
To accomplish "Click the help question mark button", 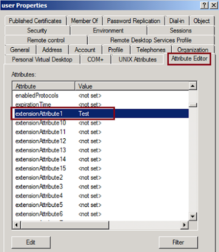I will (x=204, y=5).
